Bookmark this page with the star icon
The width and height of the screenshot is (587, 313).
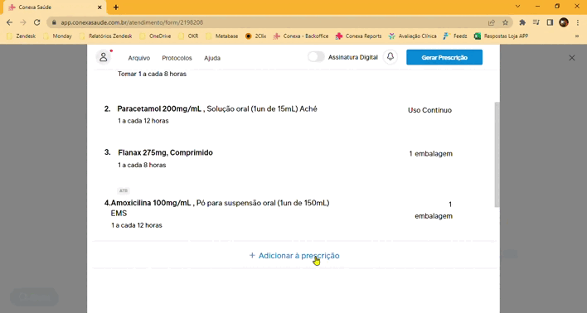506,22
